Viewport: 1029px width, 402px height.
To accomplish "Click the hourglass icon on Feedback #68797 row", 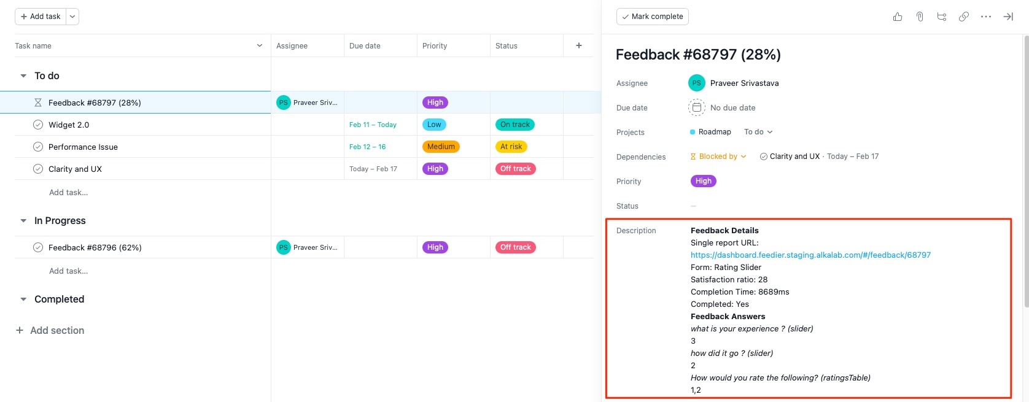I will [x=38, y=102].
